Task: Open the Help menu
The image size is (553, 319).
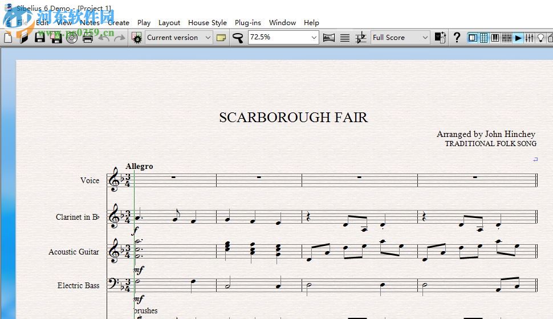Action: coord(311,23)
